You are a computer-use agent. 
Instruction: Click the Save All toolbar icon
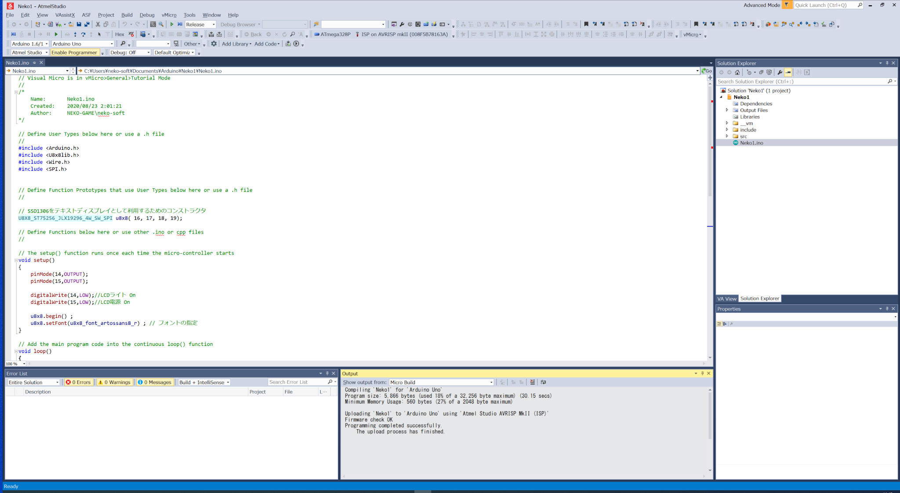[x=87, y=25]
